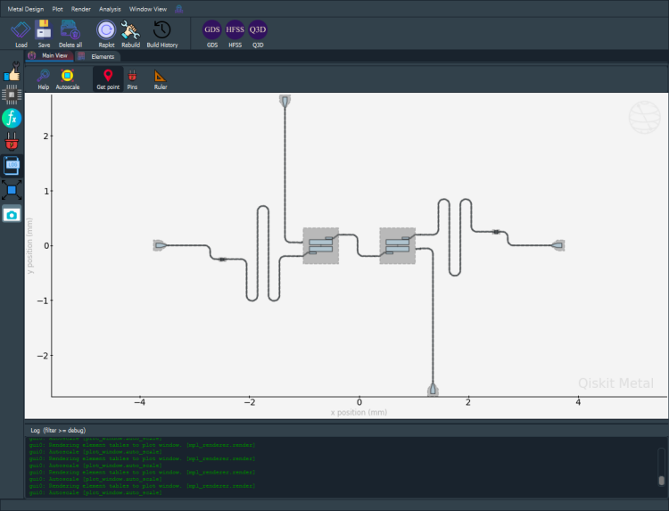Viewport: 669px width, 511px height.
Task: Click the fullscreen square sidebar icon
Action: coord(12,190)
